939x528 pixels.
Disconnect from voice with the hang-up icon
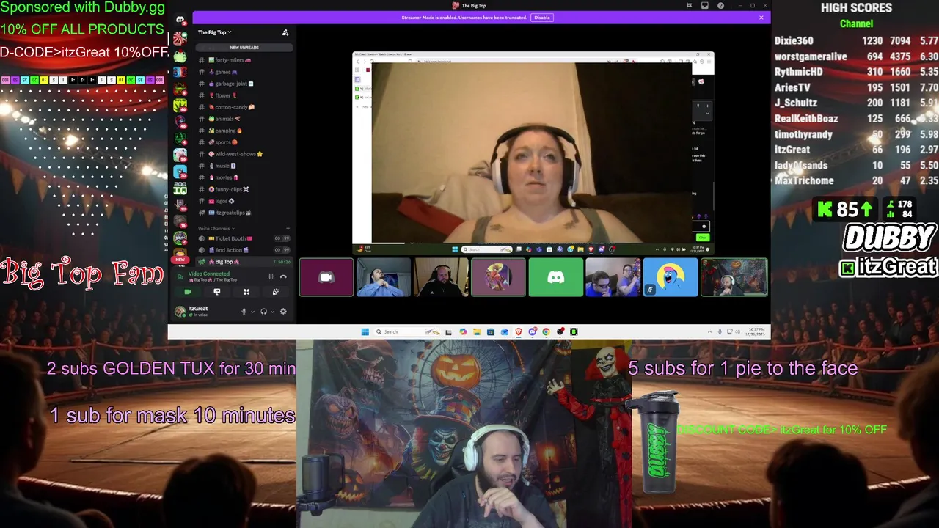pyautogui.click(x=283, y=276)
